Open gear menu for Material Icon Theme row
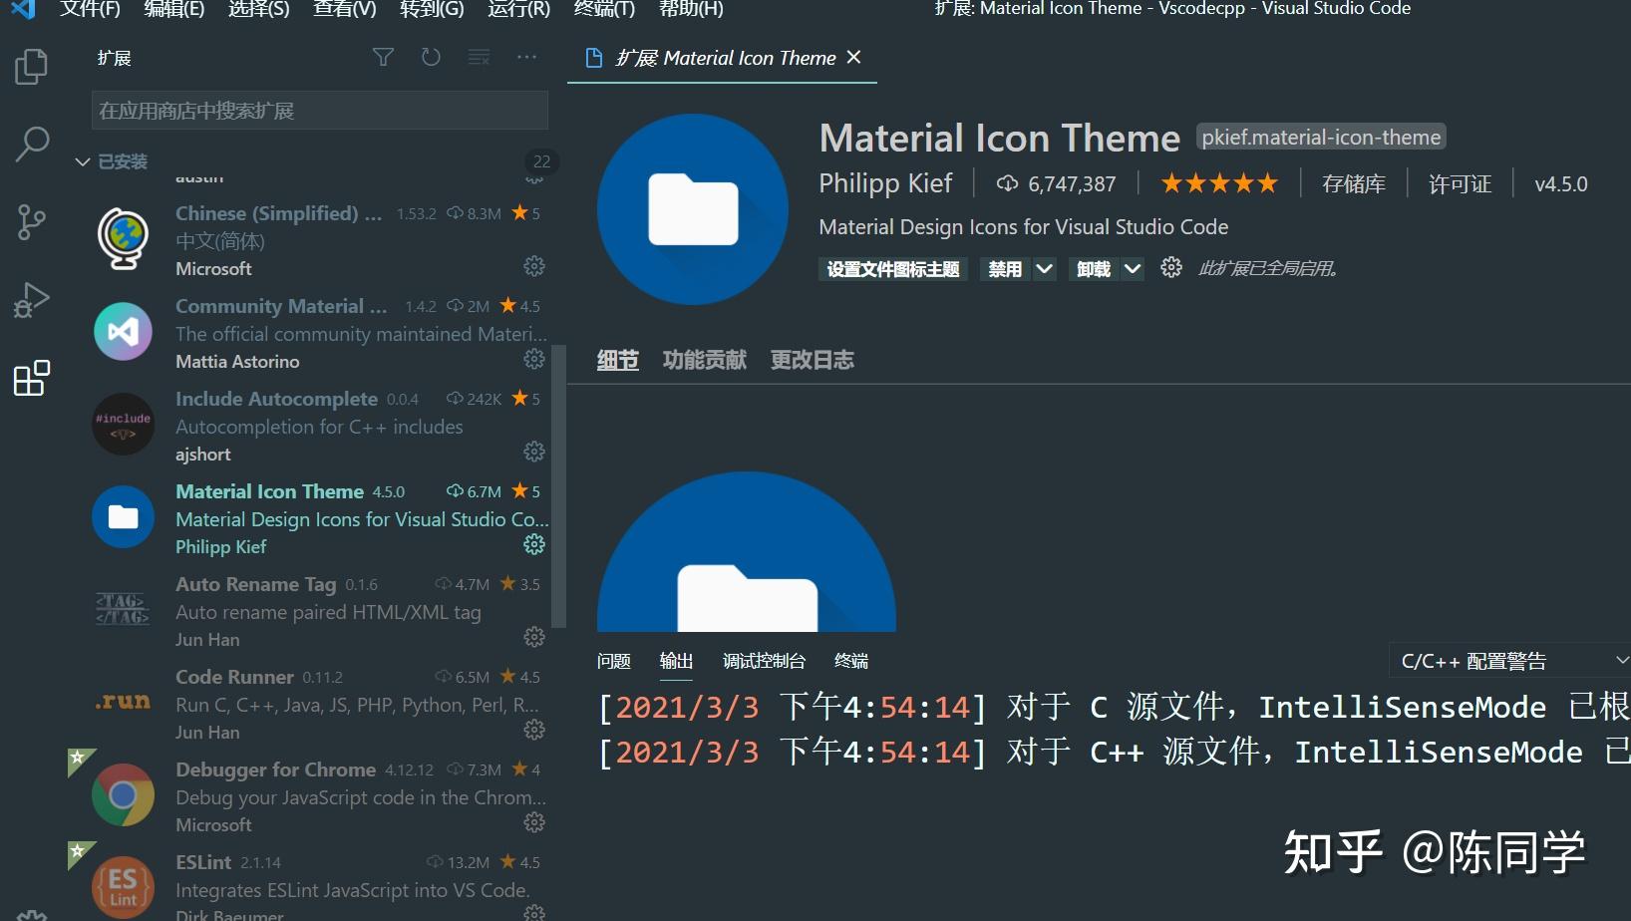 tap(534, 544)
